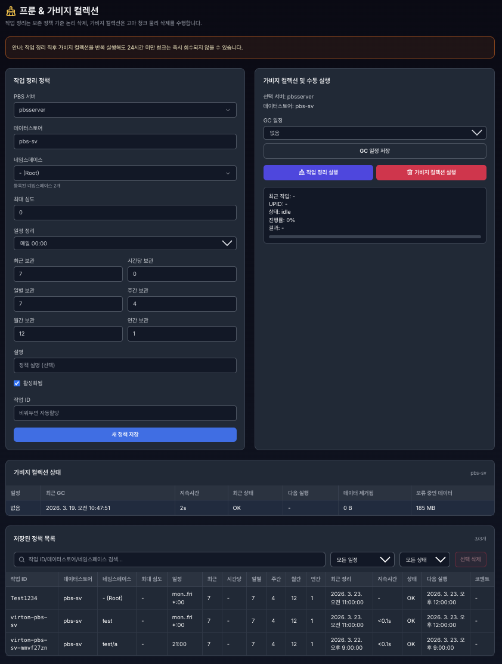Open the 모든 상태 filter dropdown
The image size is (502, 664).
pyautogui.click(x=424, y=560)
